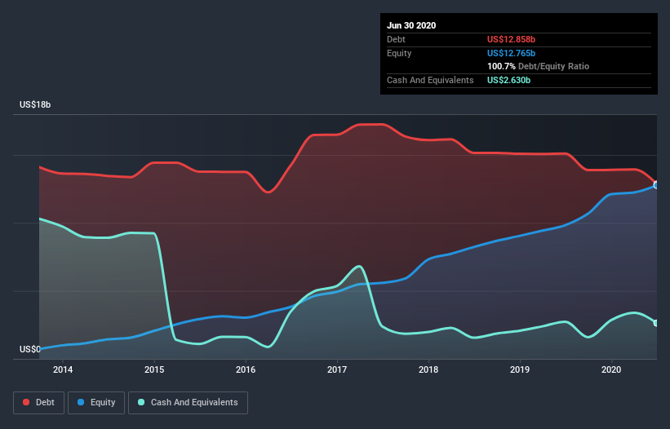Click the red Debt legend dot

coord(26,402)
